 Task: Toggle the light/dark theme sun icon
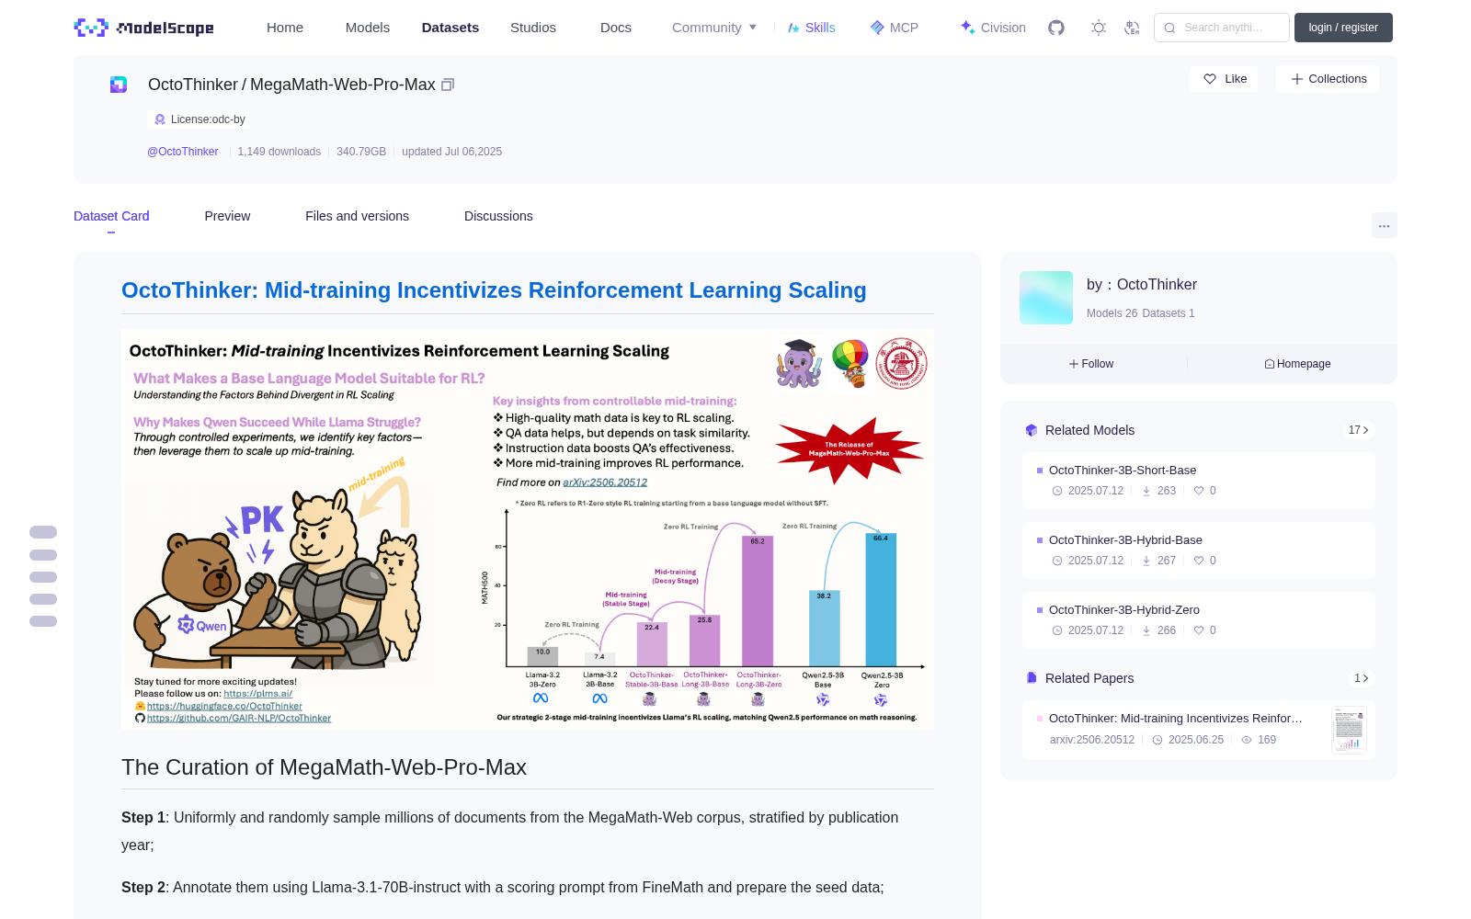pyautogui.click(x=1099, y=28)
